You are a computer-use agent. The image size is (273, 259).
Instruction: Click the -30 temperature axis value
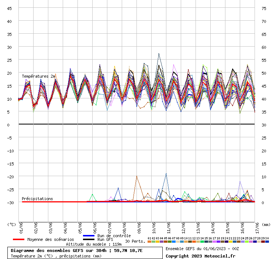pyautogui.click(x=10, y=203)
